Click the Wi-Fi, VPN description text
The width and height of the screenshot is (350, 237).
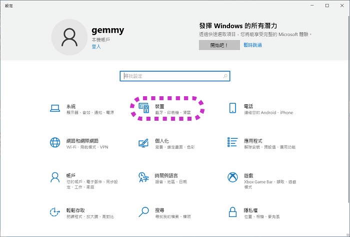87,147
